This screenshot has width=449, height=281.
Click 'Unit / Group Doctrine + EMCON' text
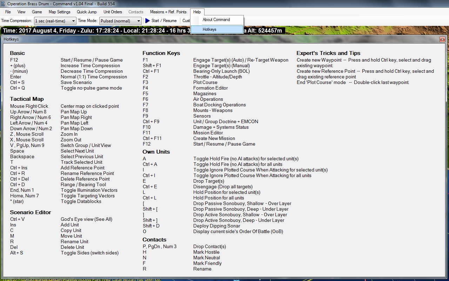pyautogui.click(x=226, y=121)
